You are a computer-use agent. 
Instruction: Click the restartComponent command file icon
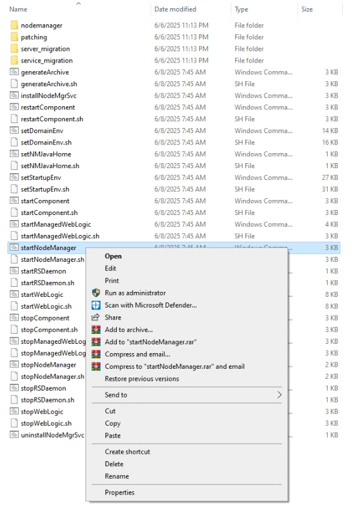(14, 107)
